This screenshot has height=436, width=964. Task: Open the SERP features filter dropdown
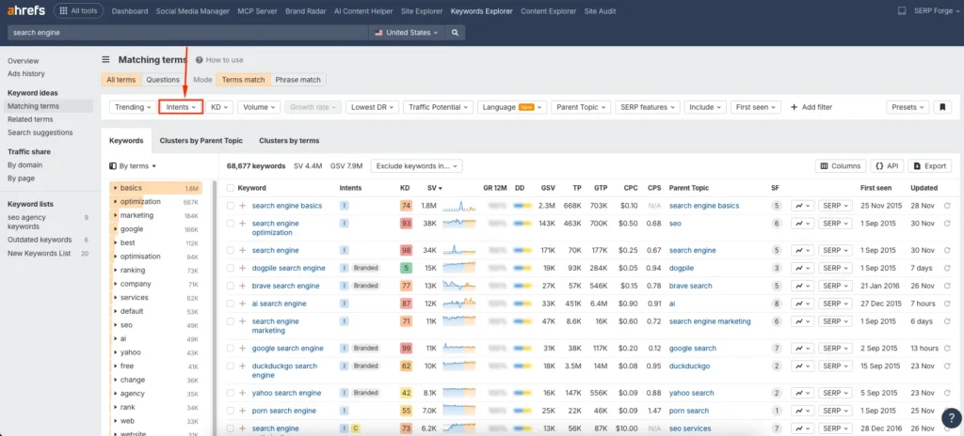click(x=648, y=107)
